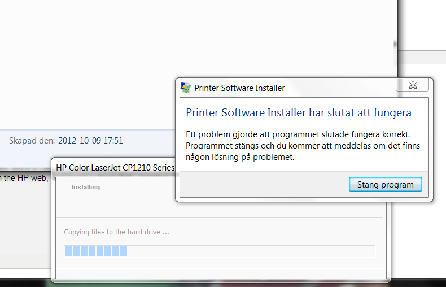Image resolution: width=446 pixels, height=287 pixels.
Task: Click the Printer Software Installer title bar icon
Action: 185,88
